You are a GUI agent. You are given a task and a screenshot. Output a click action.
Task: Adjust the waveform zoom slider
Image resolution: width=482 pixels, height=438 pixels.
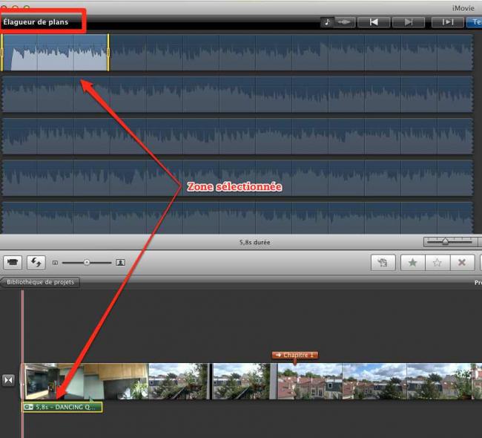445,242
